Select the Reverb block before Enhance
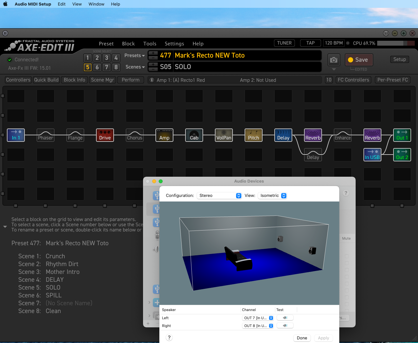 point(313,135)
